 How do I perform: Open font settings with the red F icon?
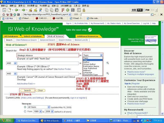pos(63,10)
